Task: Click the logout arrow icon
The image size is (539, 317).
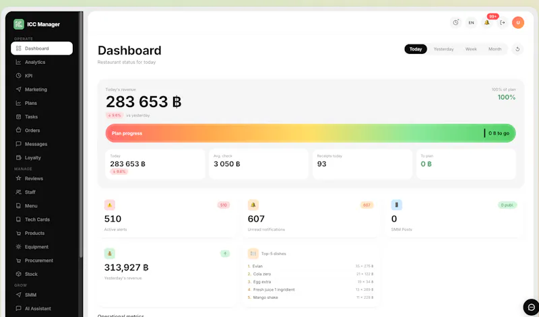Action: [502, 23]
